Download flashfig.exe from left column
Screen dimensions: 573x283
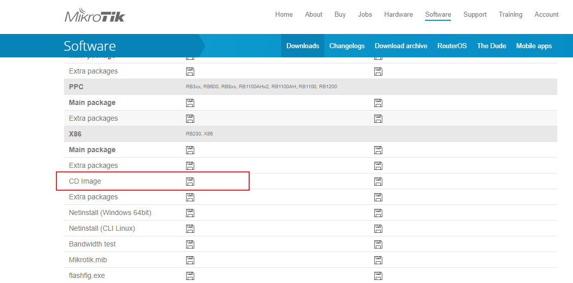[190, 276]
